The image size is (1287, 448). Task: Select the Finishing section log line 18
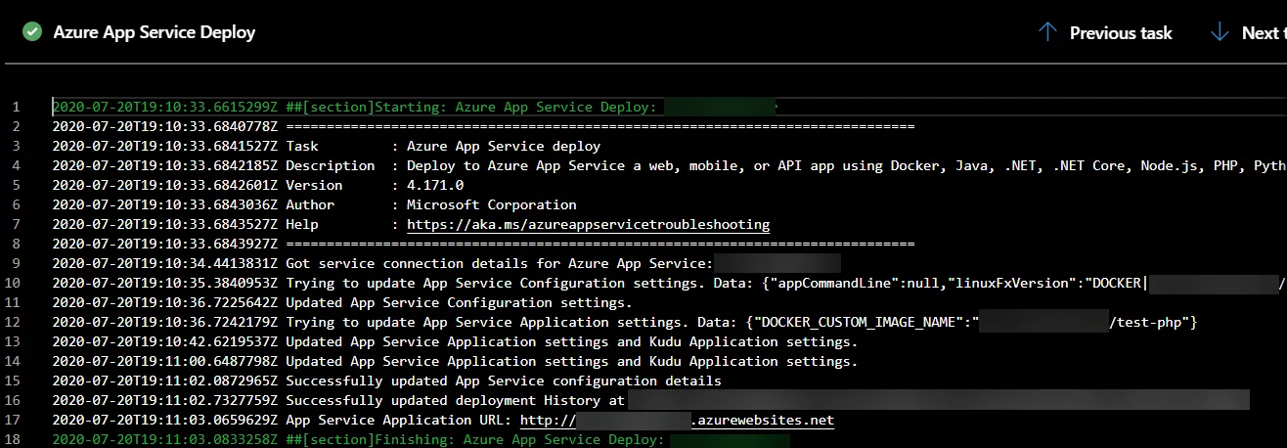[421, 439]
